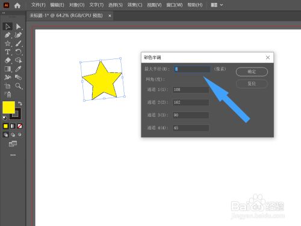Select the Artboard tool

(8, 86)
